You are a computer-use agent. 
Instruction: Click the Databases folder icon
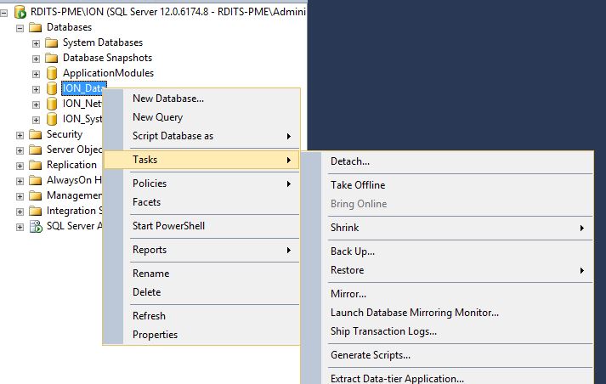[x=36, y=27]
